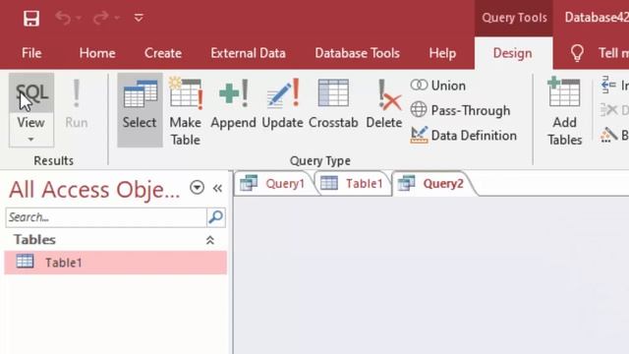Click the Tell me lightbulb icon
Screen dimensions: 629x354
[577, 53]
